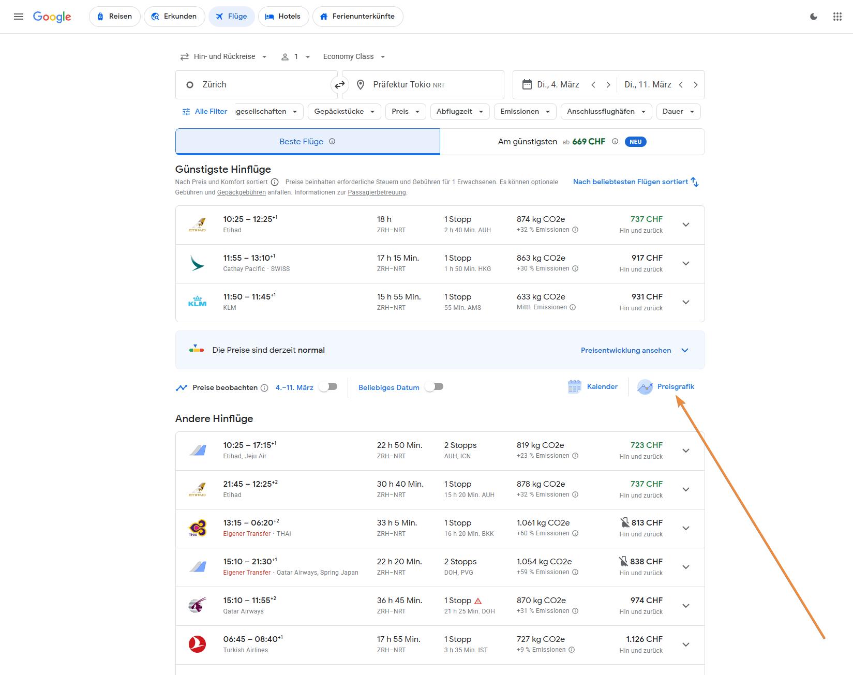Follow the Gepäckgebühren link

point(241,192)
